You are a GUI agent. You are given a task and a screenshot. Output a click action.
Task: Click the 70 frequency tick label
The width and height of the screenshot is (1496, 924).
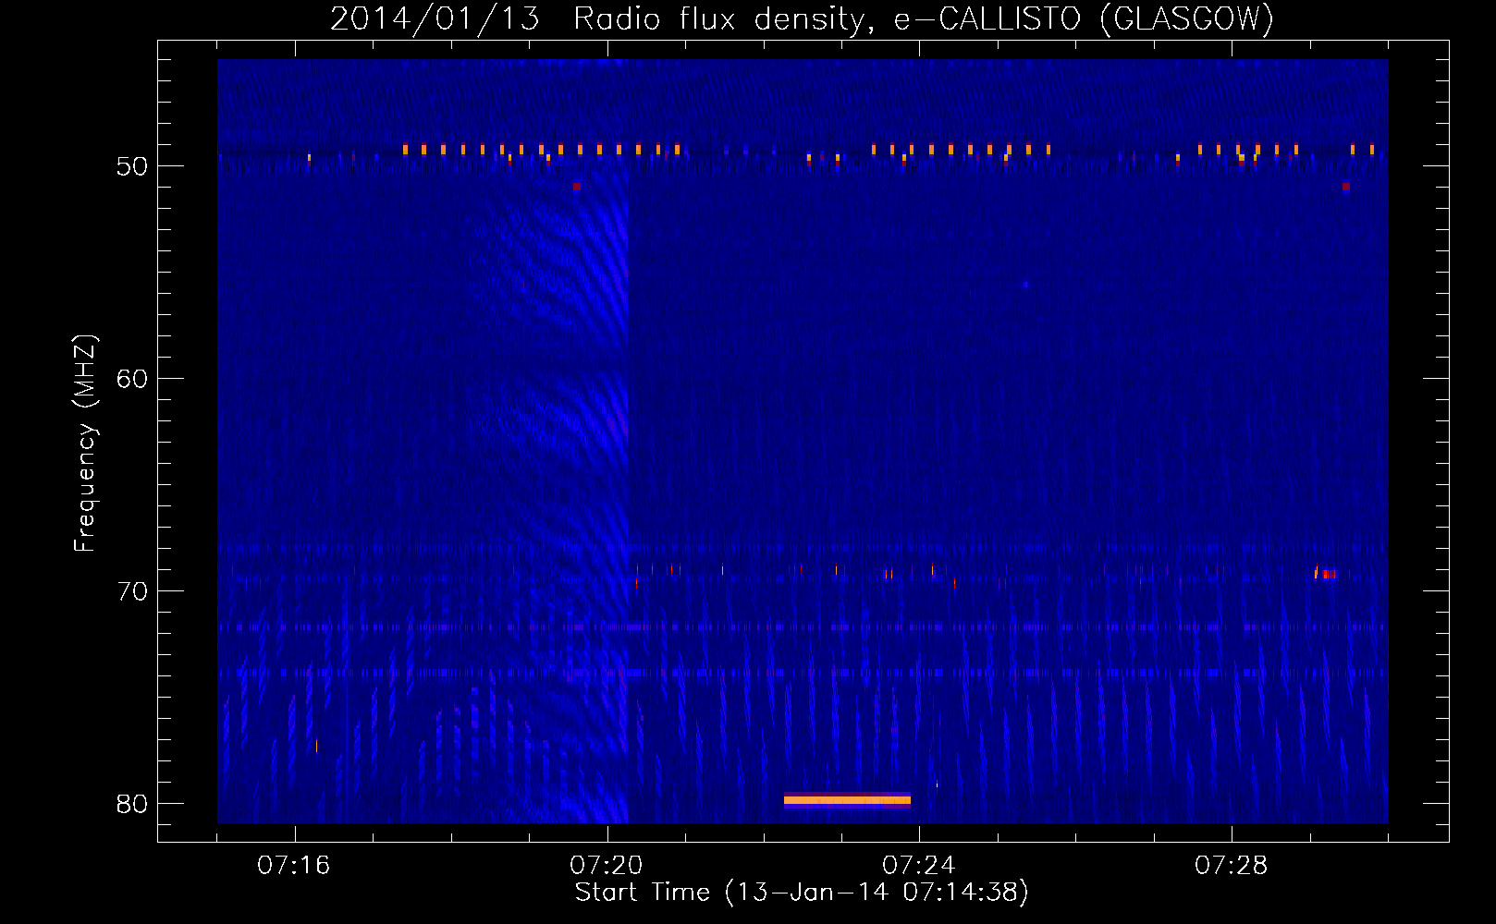click(132, 591)
